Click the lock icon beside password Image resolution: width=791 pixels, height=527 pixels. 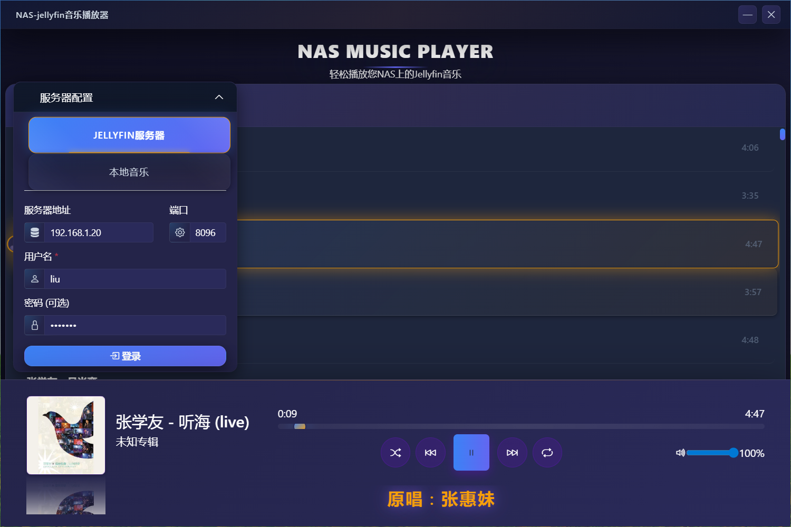tap(35, 325)
